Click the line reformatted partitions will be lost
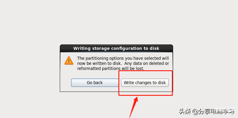 click(111, 68)
